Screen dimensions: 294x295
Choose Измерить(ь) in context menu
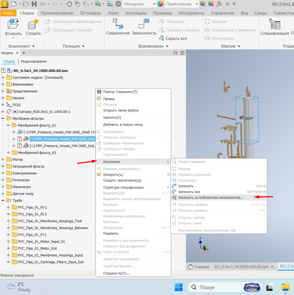point(133,174)
